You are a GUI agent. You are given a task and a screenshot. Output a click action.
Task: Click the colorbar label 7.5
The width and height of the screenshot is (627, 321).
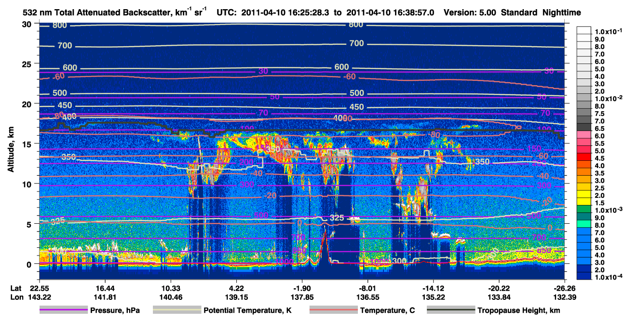point(600,113)
